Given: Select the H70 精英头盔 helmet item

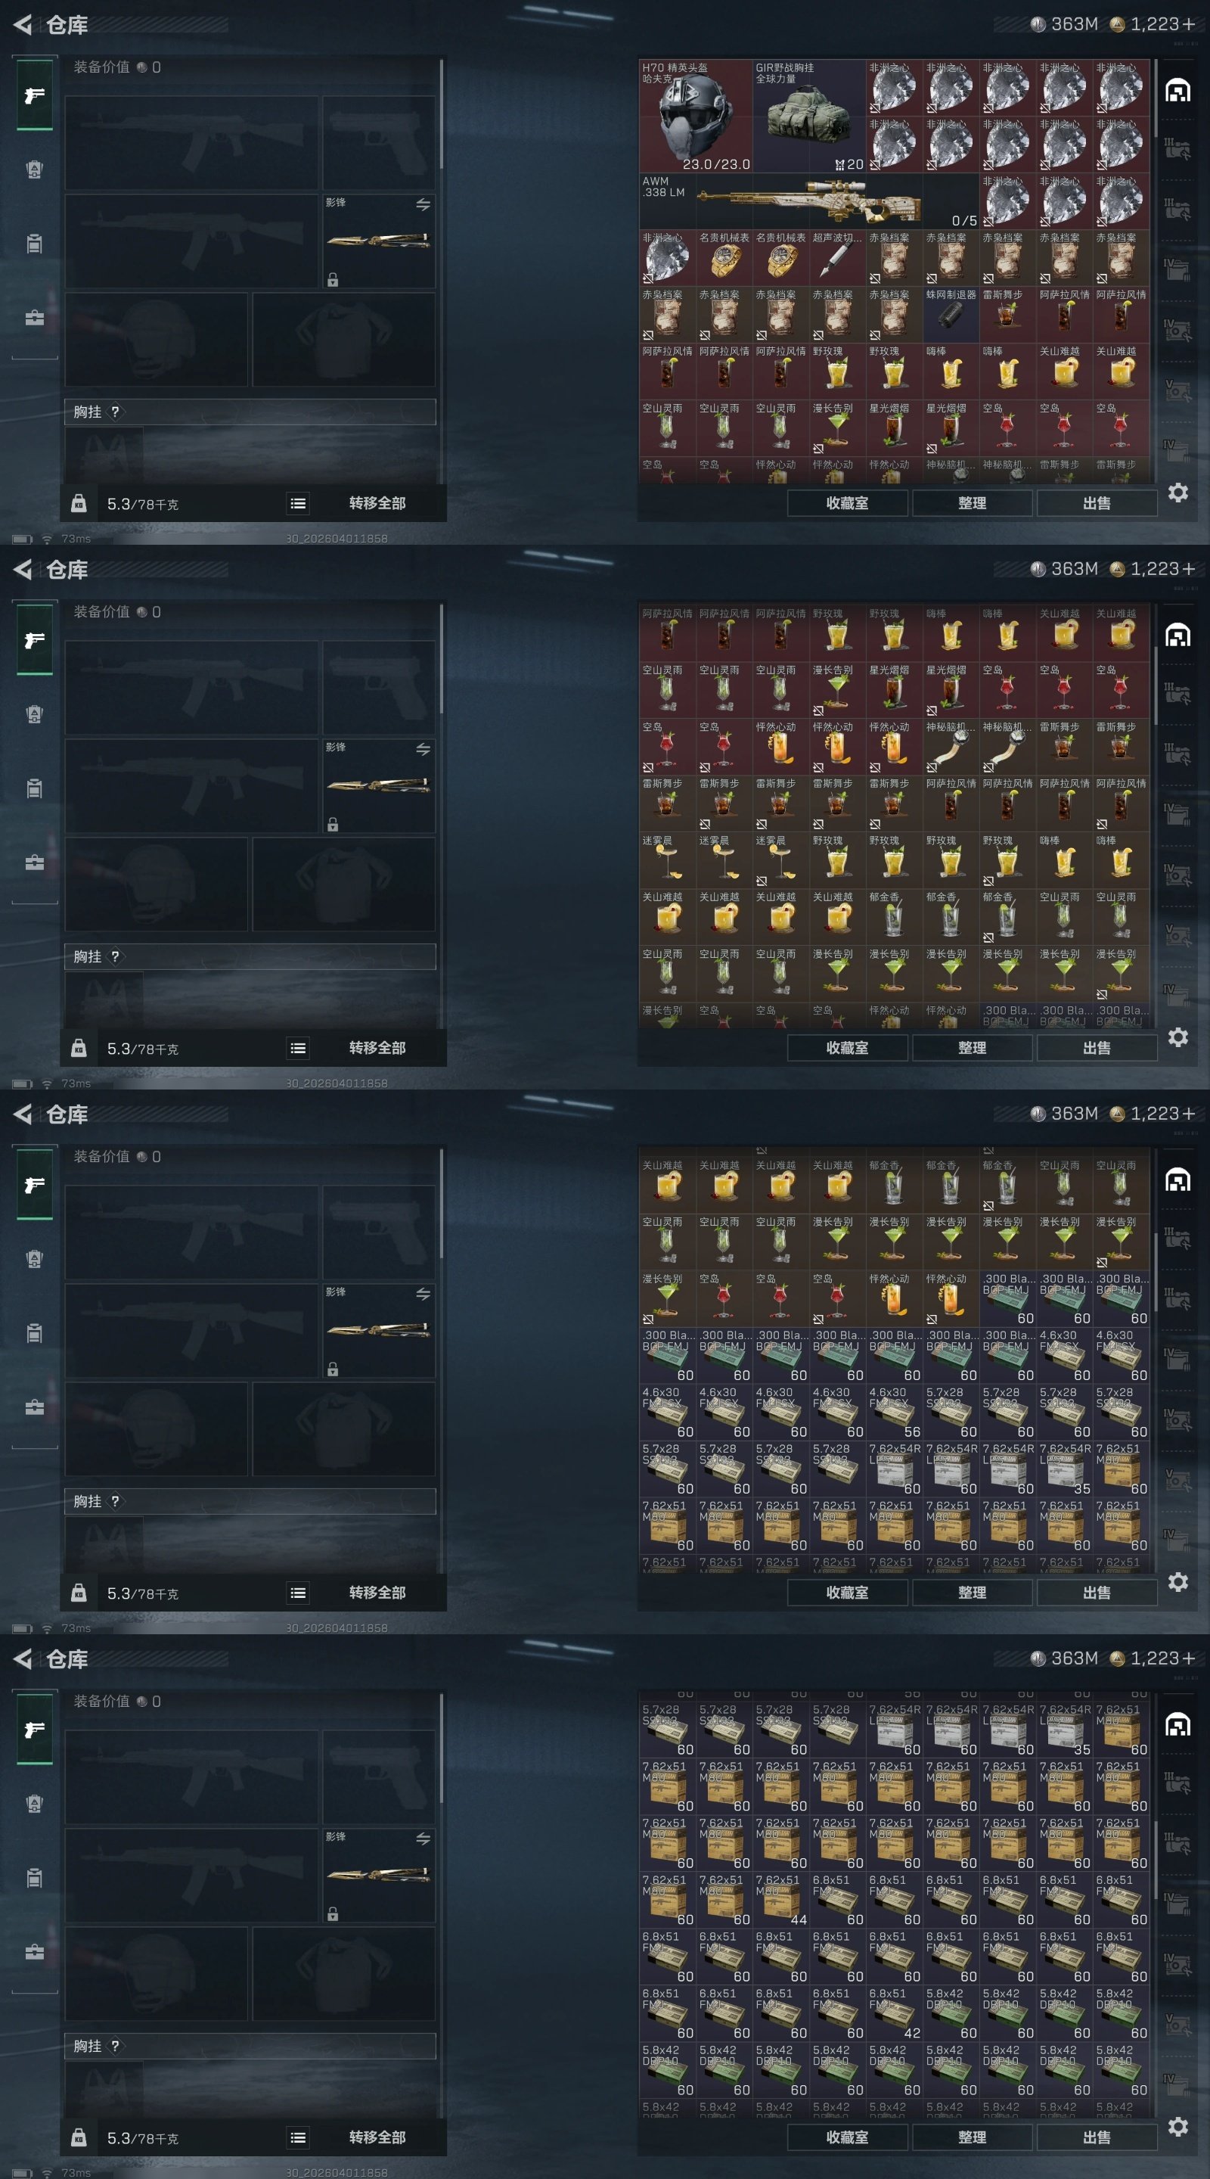Looking at the screenshot, I should click(696, 116).
